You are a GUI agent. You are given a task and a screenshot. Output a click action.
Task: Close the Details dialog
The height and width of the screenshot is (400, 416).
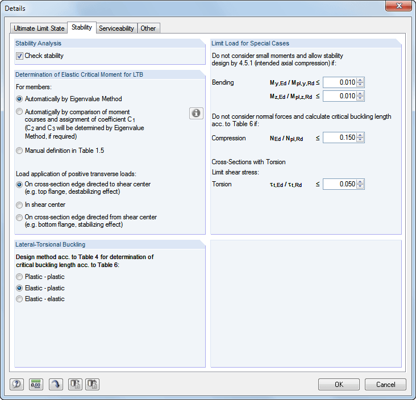click(x=399, y=6)
